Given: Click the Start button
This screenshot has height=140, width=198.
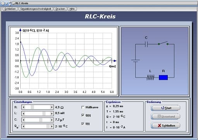Looking at the screenshot, I should point(165,108).
